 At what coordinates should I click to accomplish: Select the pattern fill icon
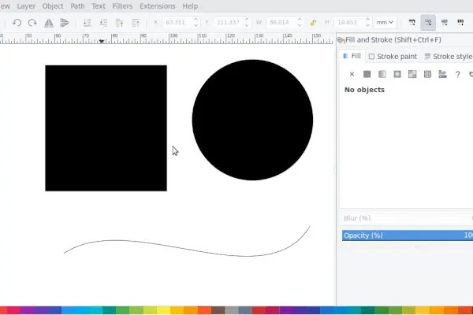[x=427, y=74]
